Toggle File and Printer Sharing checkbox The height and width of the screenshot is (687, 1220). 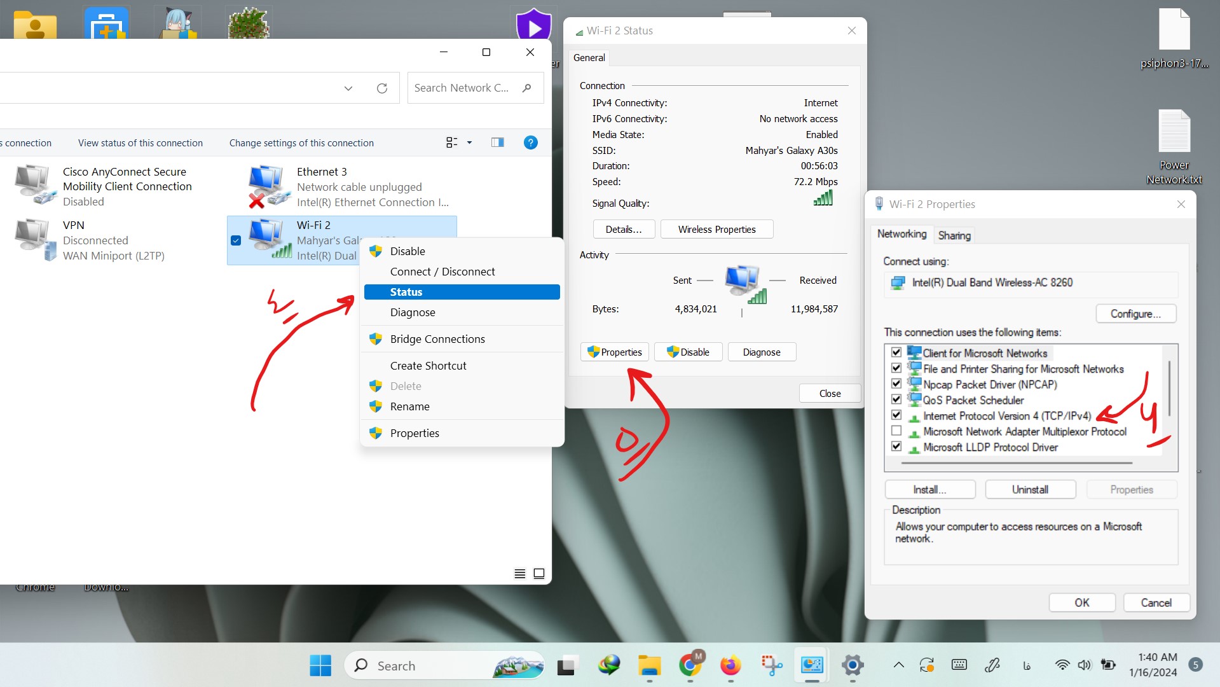pyautogui.click(x=896, y=368)
